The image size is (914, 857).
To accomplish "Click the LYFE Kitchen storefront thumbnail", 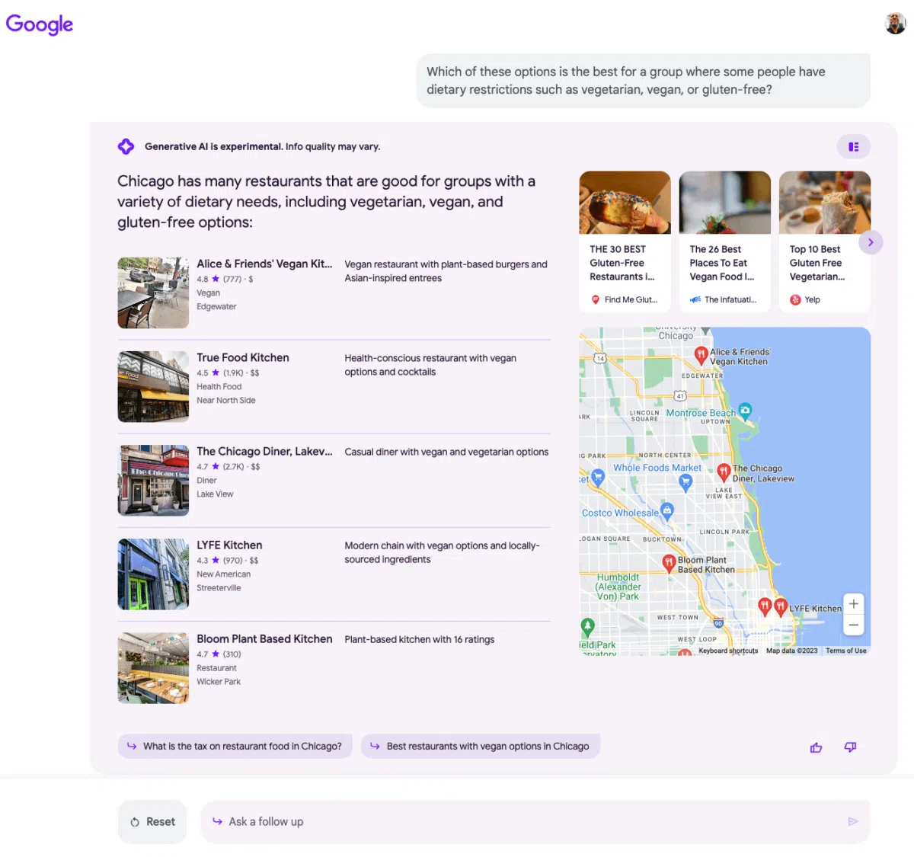I will tap(153, 574).
